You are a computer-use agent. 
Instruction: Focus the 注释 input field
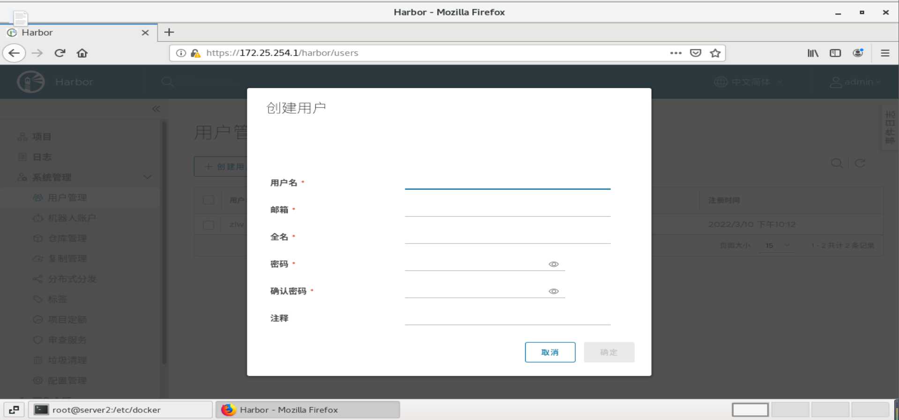coord(507,318)
